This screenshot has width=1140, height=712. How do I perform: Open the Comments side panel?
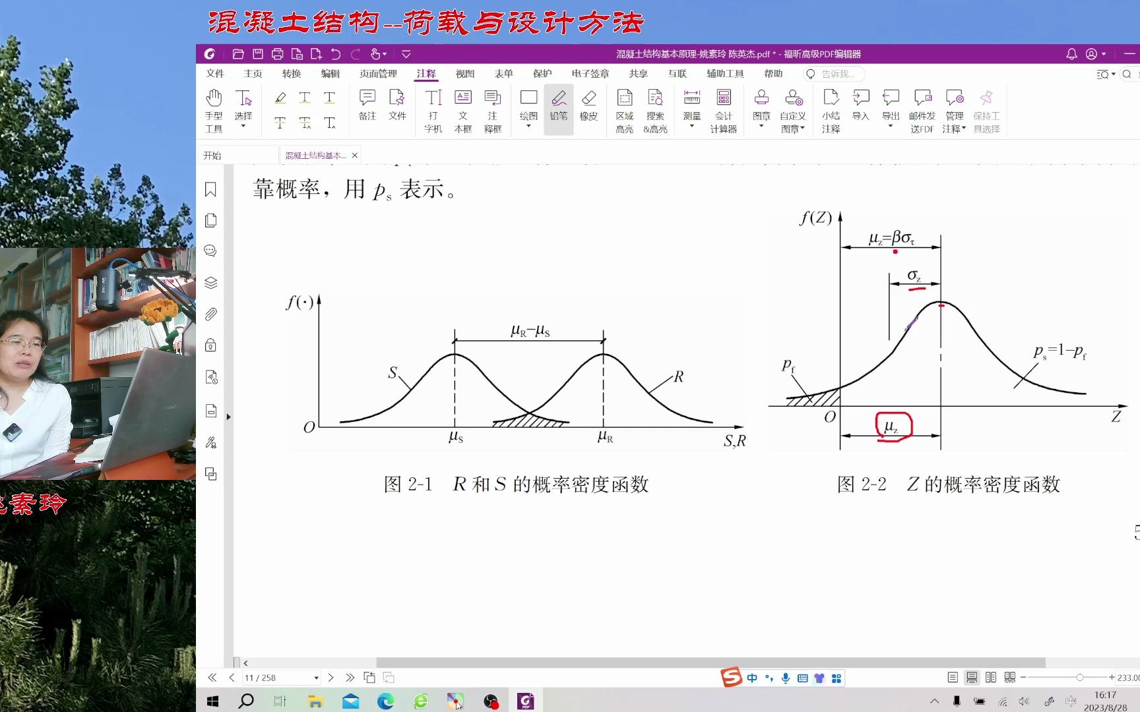(x=210, y=251)
